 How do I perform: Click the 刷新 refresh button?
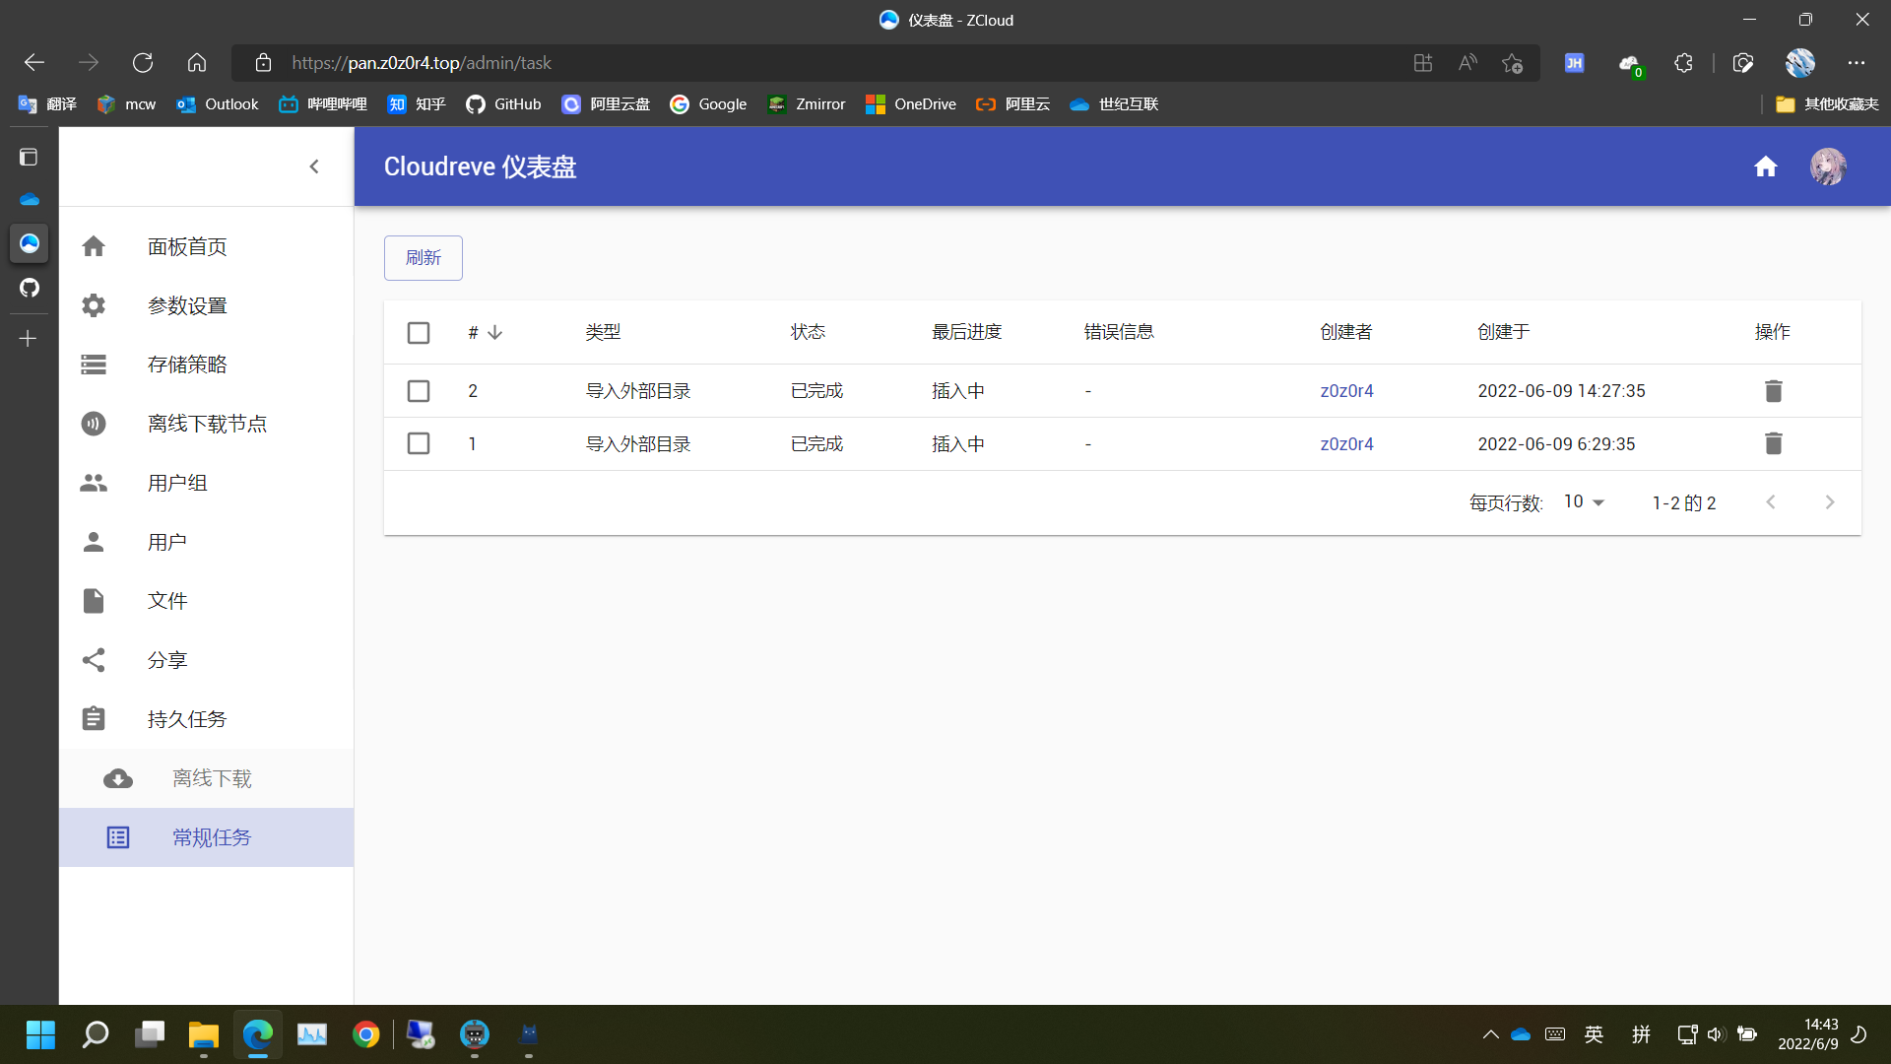(423, 257)
